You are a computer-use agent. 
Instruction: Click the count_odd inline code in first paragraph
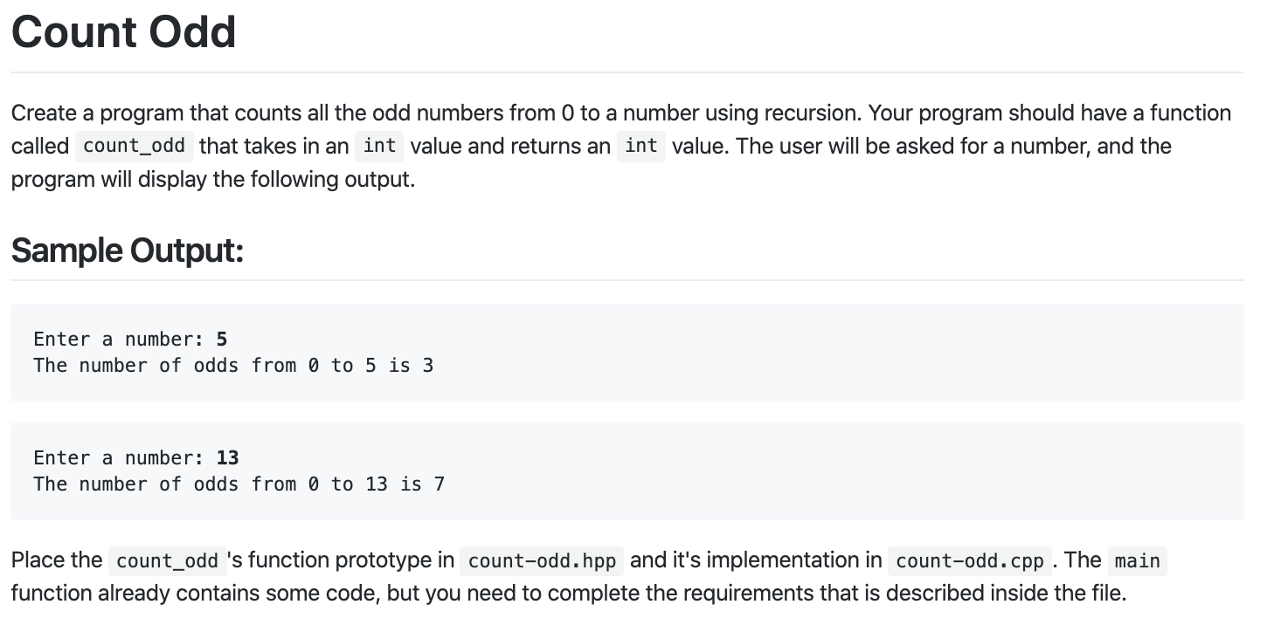point(135,146)
